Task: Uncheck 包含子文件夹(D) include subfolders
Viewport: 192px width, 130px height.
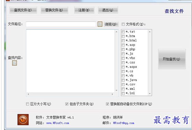Action: (x=67, y=104)
